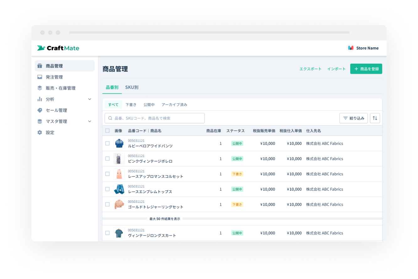
Task: Click the ルビーベロアワイドパンツ product thumbnail
Action: click(x=119, y=143)
